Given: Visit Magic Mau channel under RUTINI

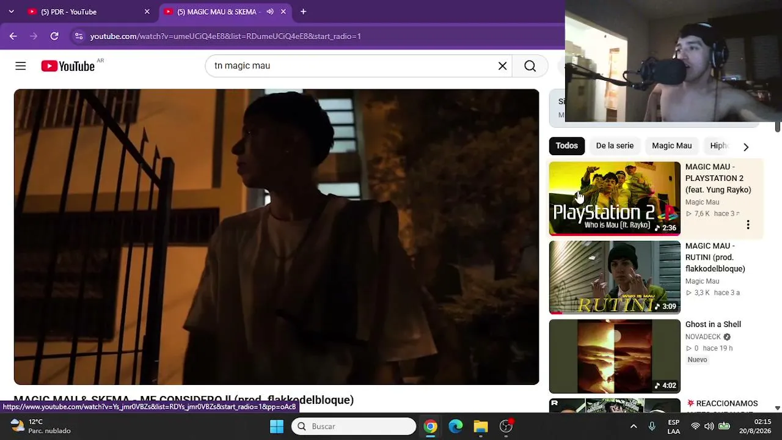Looking at the screenshot, I should [x=702, y=281].
